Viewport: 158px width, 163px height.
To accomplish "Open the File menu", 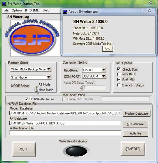I will 6,10.
